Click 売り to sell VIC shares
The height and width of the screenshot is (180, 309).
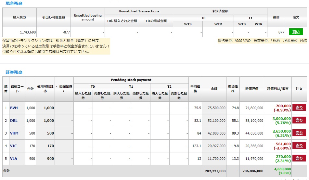tap(299, 146)
